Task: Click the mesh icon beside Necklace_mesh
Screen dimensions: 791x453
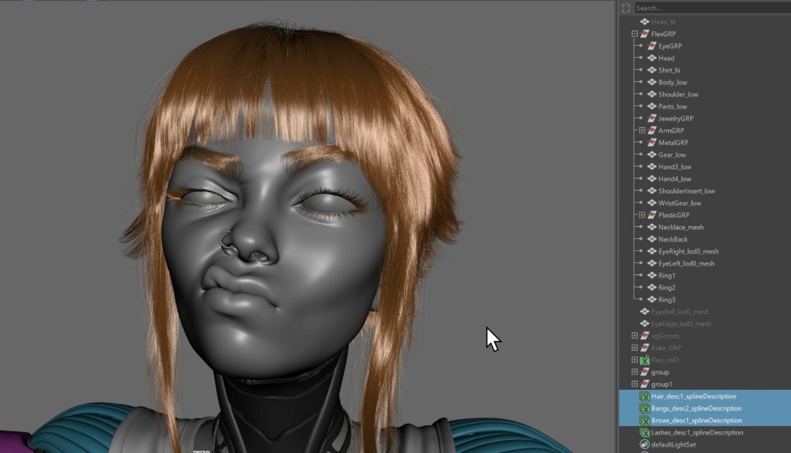Action: pyautogui.click(x=653, y=227)
